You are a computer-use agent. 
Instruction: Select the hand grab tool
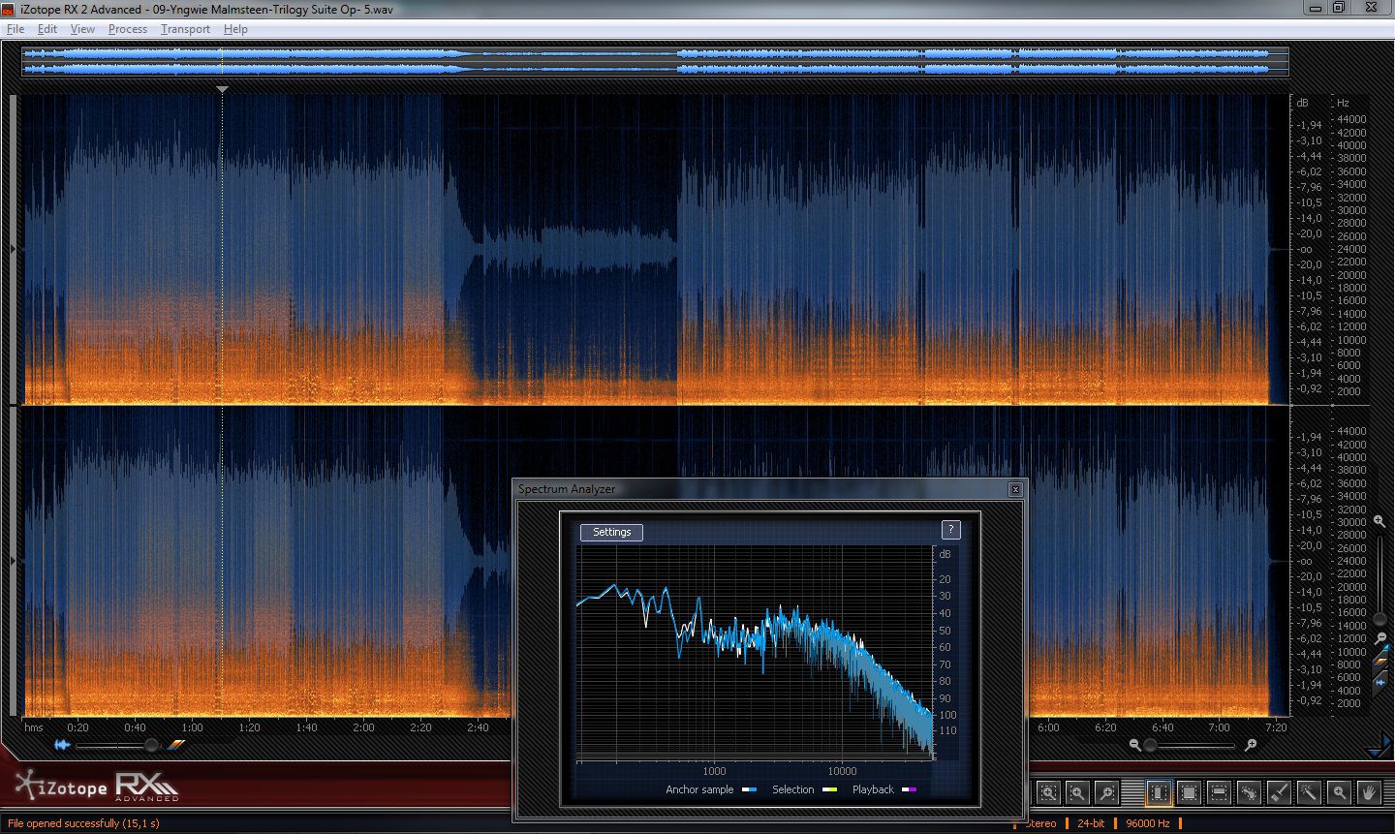click(x=1369, y=792)
